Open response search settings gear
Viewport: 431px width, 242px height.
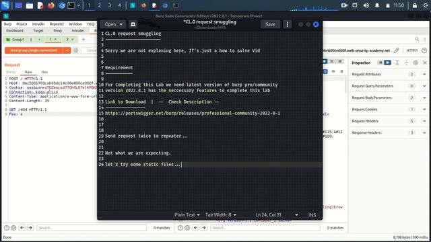187,228
